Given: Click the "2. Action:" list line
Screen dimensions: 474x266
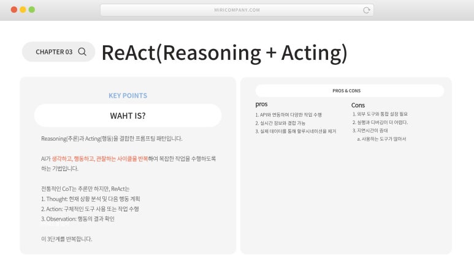Looking at the screenshot, I should 90,209.
